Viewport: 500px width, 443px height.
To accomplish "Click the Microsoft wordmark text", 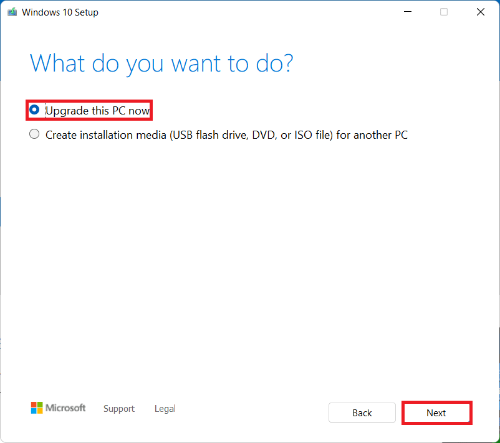I will point(67,408).
